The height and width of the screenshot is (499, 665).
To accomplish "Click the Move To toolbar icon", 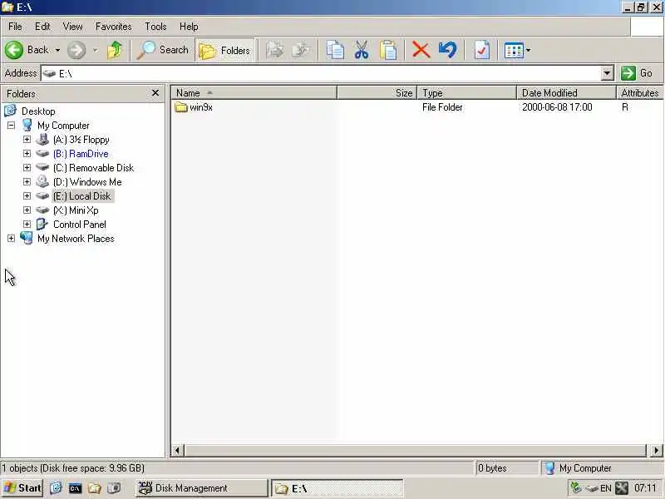I will click(x=275, y=50).
